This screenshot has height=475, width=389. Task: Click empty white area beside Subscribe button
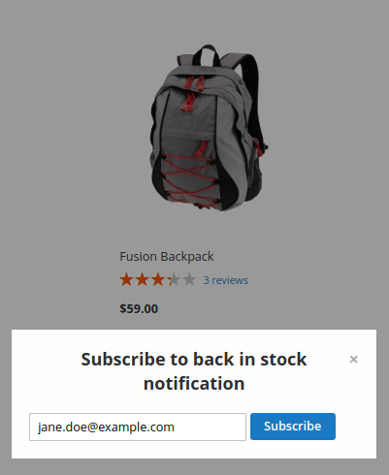pos(355,427)
